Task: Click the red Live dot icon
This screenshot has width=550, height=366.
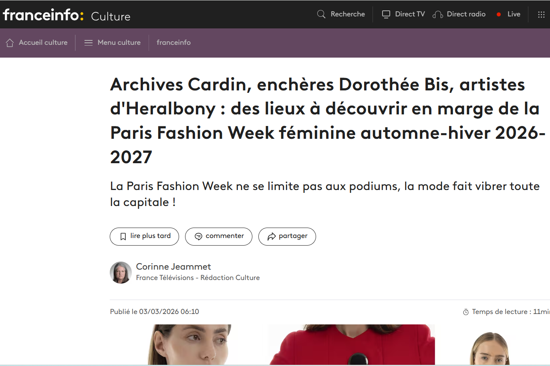Action: click(499, 14)
